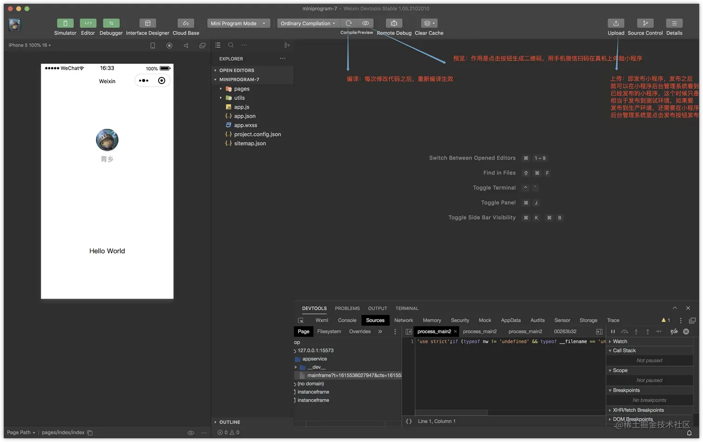Viewport: 703px width, 442px height.
Task: Copy the page path
Action: 90,433
